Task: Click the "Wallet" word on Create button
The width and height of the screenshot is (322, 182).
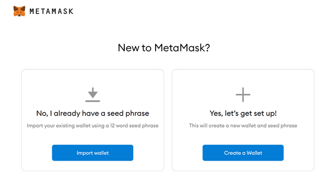Action: pyautogui.click(x=254, y=153)
